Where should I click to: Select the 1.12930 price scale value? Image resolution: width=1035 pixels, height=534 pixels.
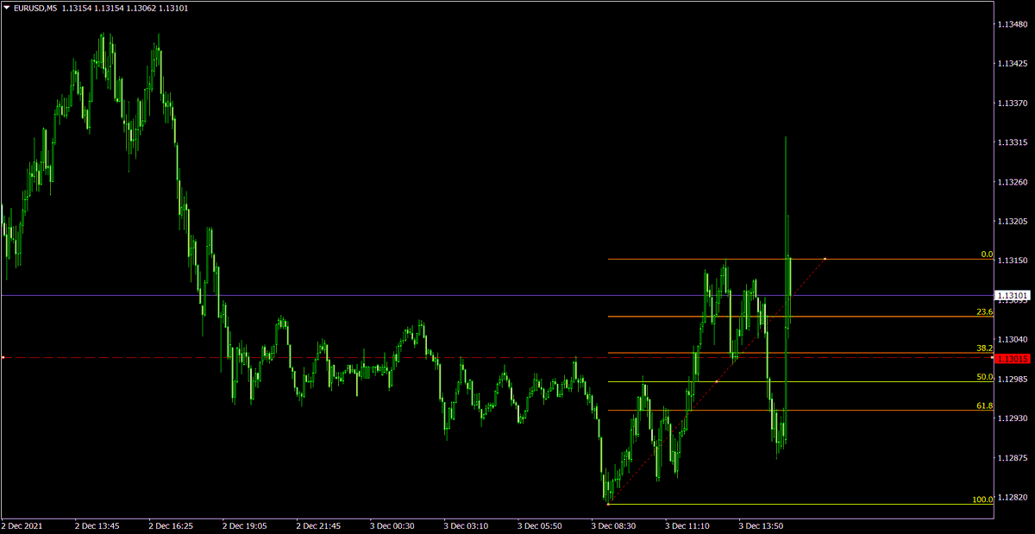pos(1013,418)
